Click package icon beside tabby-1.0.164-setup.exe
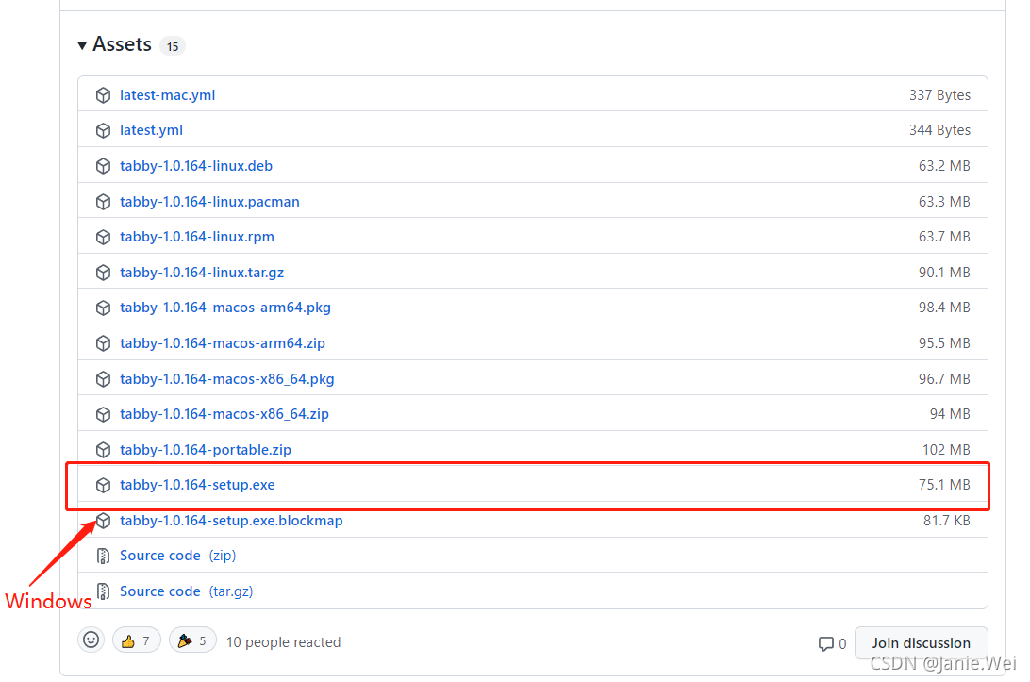This screenshot has width=1030, height=682. click(x=103, y=486)
